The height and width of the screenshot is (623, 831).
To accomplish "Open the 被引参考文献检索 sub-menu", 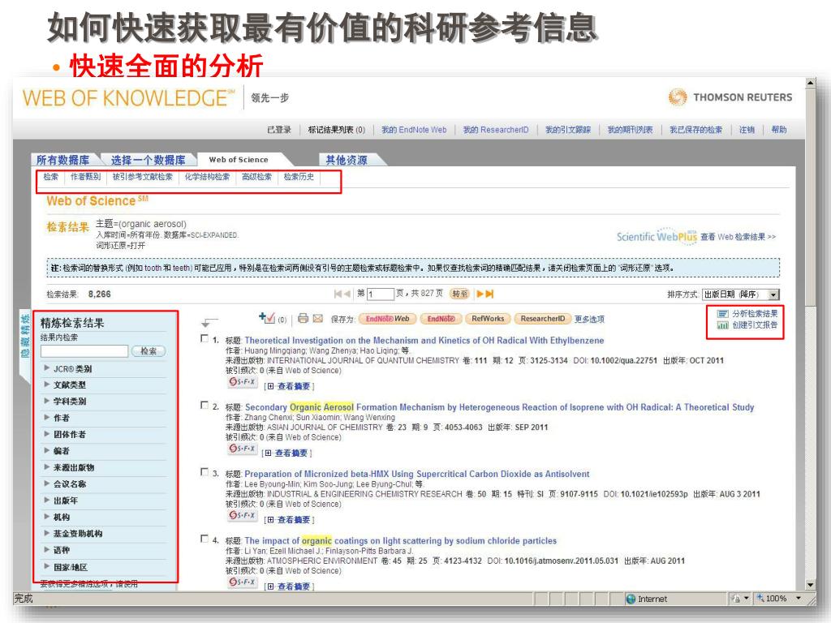I will click(143, 177).
